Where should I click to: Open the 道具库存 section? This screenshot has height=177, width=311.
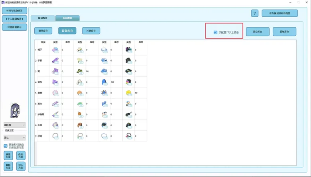coord(43,31)
